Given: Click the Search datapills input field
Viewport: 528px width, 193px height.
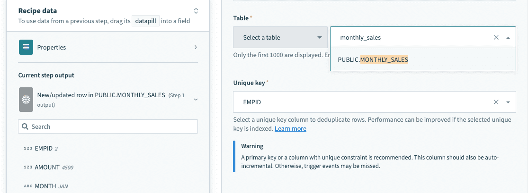Looking at the screenshot, I should tap(113, 126).
